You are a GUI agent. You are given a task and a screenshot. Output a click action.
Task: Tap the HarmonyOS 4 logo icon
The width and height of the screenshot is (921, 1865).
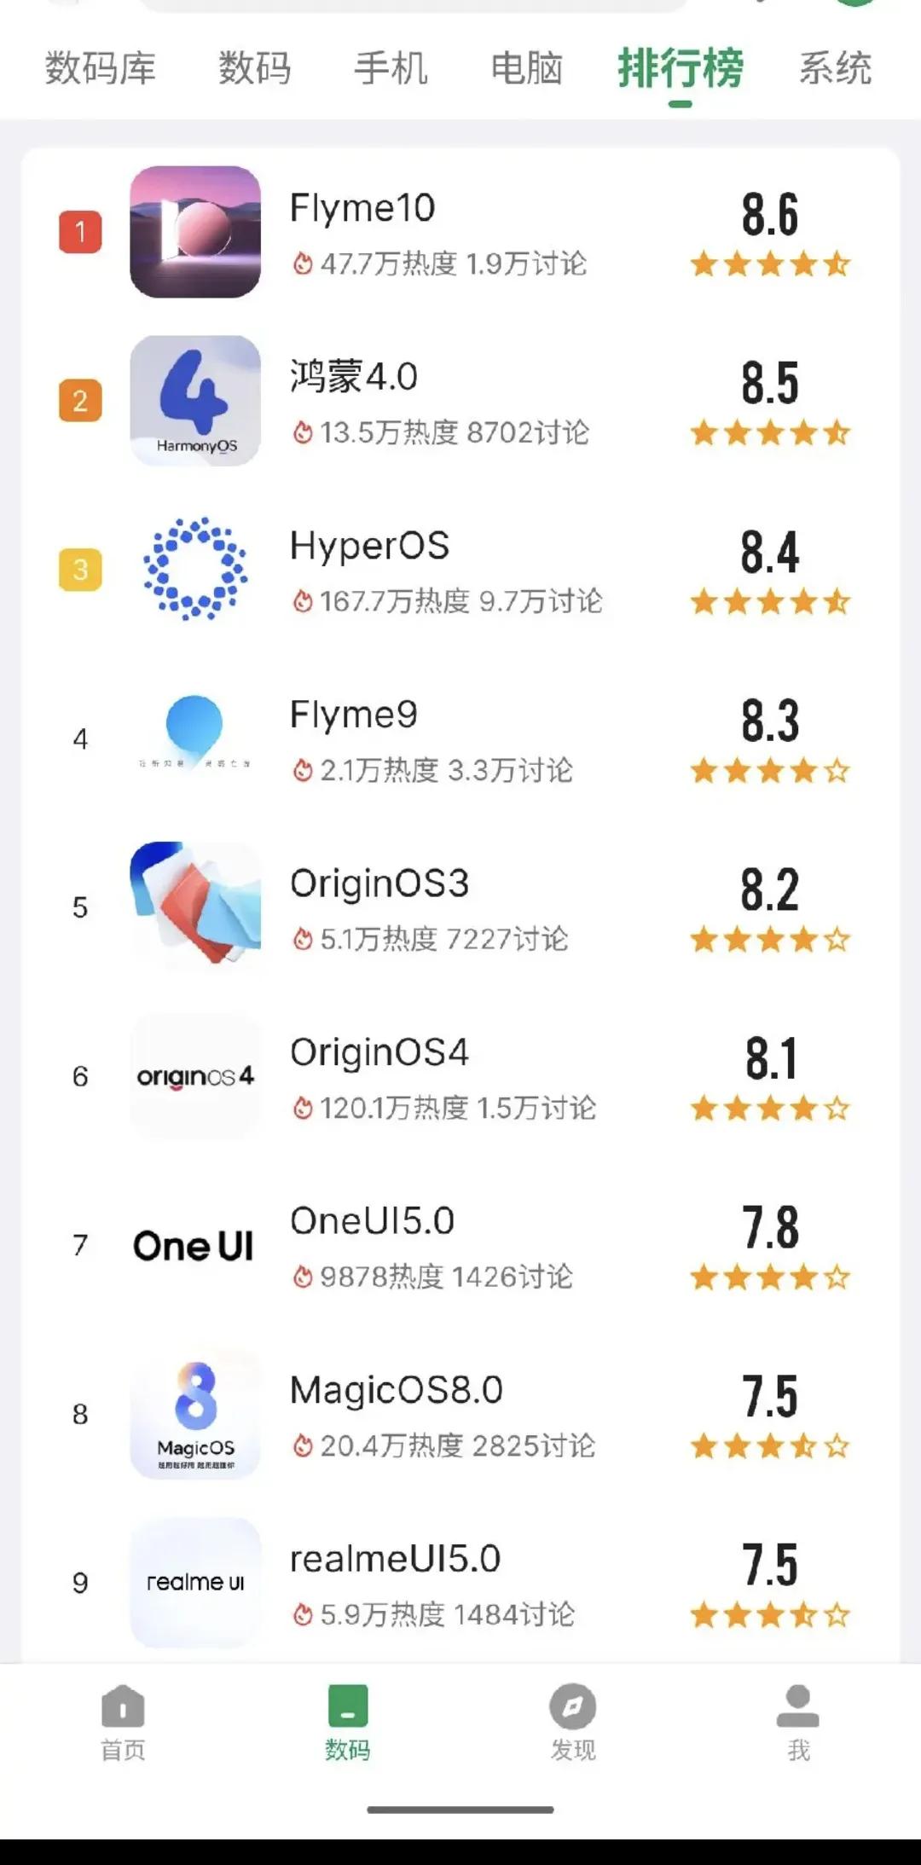tap(195, 401)
